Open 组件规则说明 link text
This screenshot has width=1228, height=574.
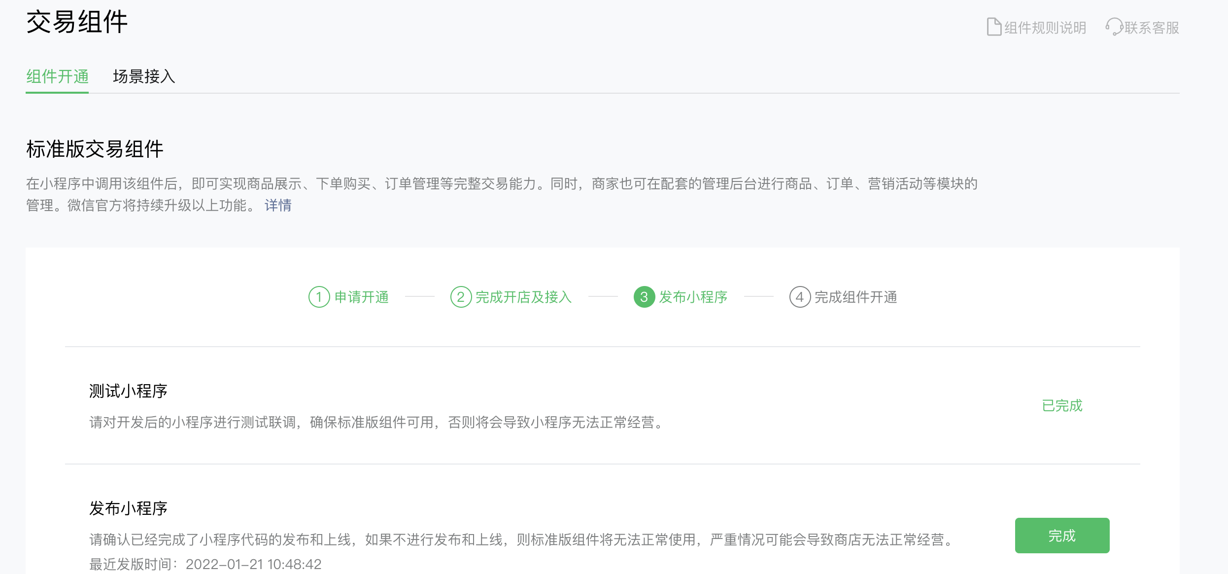click(1045, 28)
